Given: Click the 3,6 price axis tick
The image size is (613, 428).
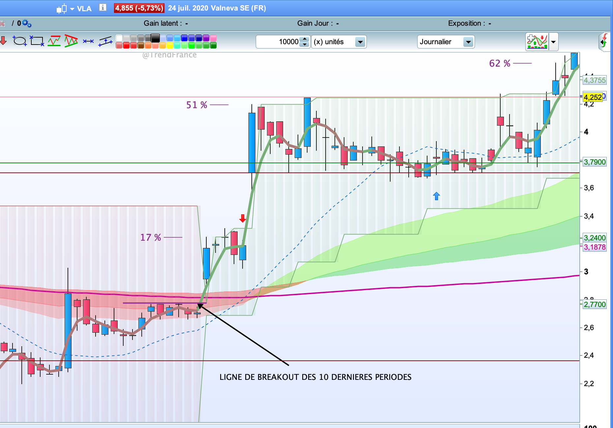Looking at the screenshot, I should point(589,188).
